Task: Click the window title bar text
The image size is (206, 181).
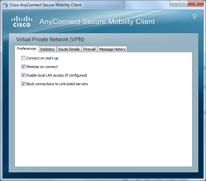Action: click(x=46, y=5)
